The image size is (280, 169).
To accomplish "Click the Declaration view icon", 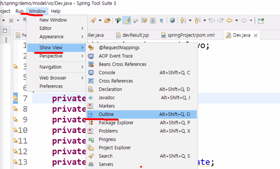I will coord(91,89).
